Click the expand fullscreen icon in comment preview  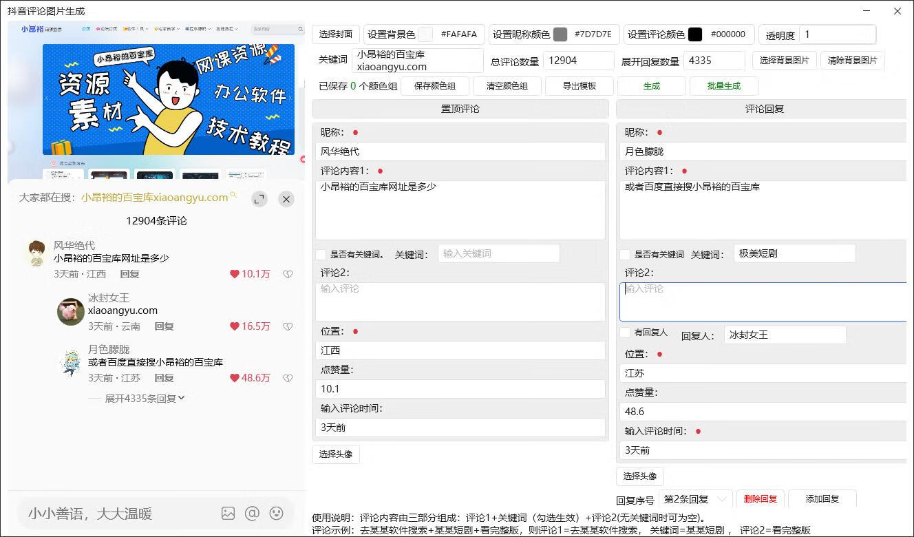point(259,199)
